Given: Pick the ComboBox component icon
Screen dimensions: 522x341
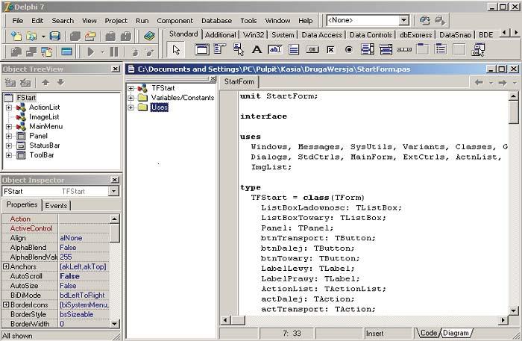Looking at the screenshot, I should pos(386,49).
